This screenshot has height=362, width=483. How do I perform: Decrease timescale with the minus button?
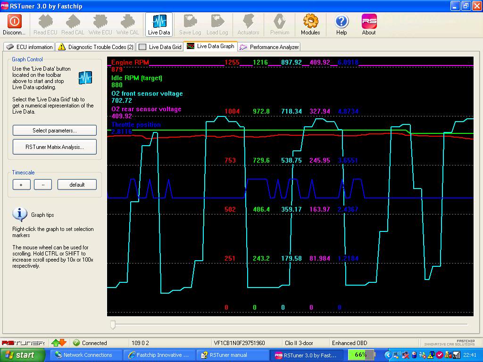tap(43, 185)
